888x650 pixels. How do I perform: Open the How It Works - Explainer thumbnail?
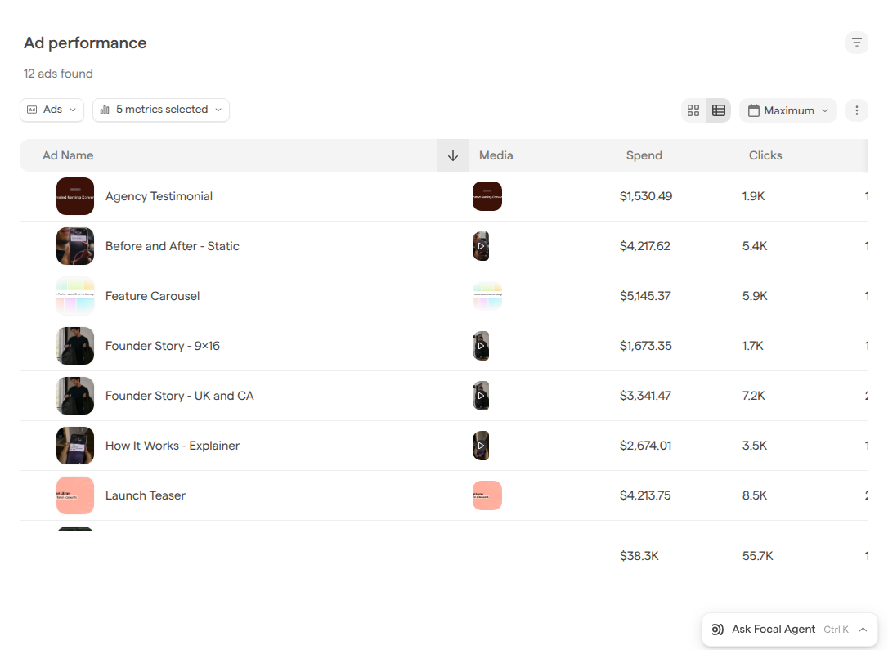74,445
